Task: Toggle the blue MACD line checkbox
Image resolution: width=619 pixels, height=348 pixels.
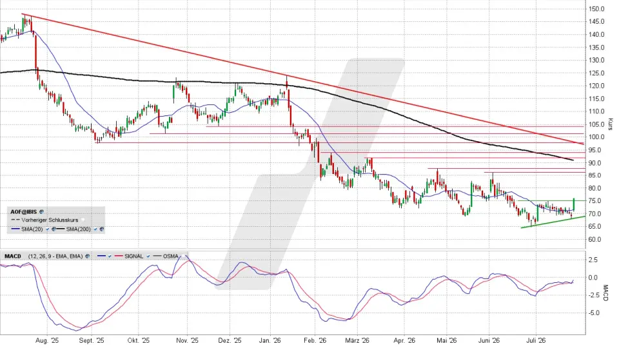Action: click(110, 256)
